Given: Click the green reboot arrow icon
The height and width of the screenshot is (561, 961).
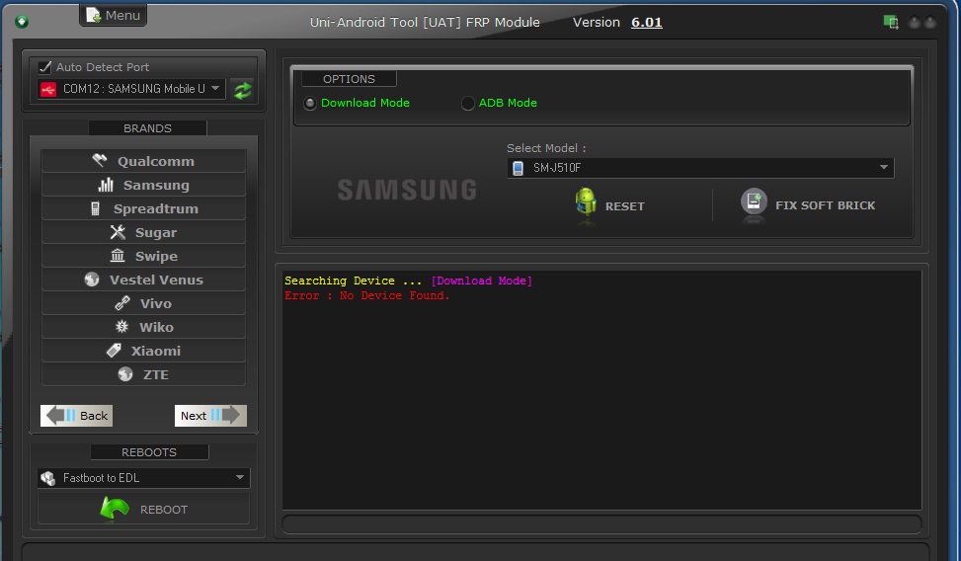Looking at the screenshot, I should coord(115,509).
